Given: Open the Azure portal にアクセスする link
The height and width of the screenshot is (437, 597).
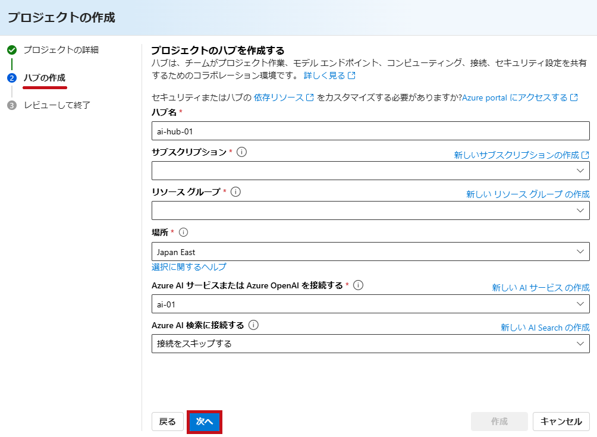Looking at the screenshot, I should (520, 98).
